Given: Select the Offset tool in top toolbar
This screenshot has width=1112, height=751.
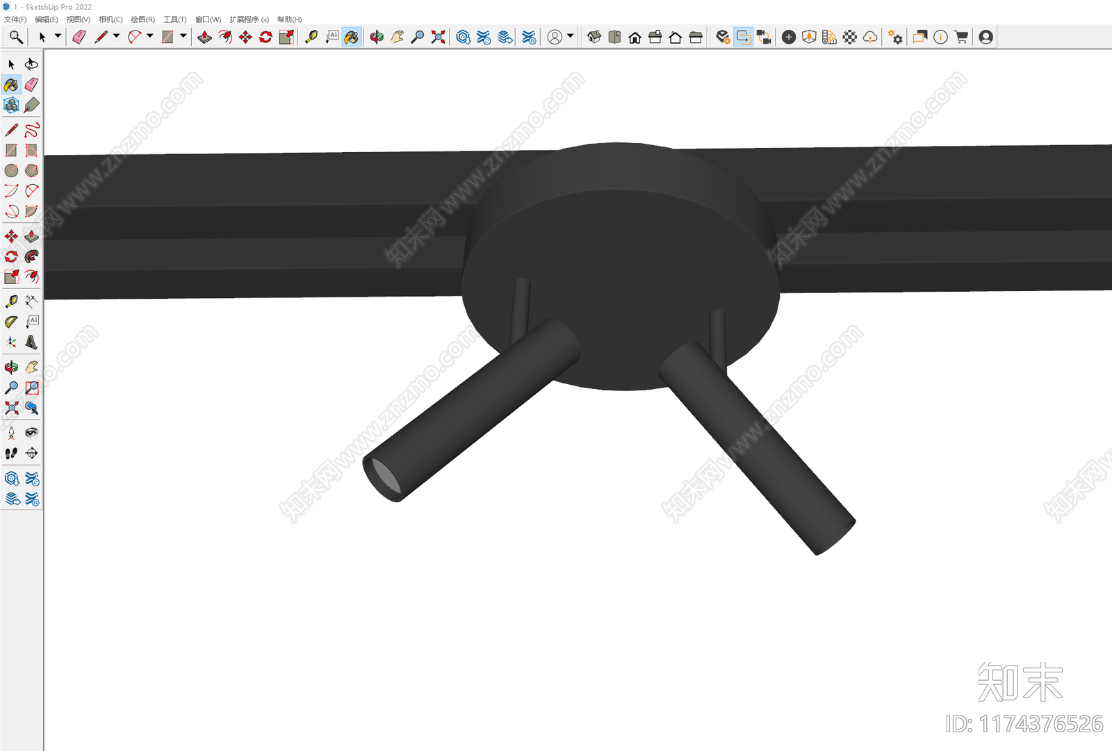Looking at the screenshot, I should [225, 37].
